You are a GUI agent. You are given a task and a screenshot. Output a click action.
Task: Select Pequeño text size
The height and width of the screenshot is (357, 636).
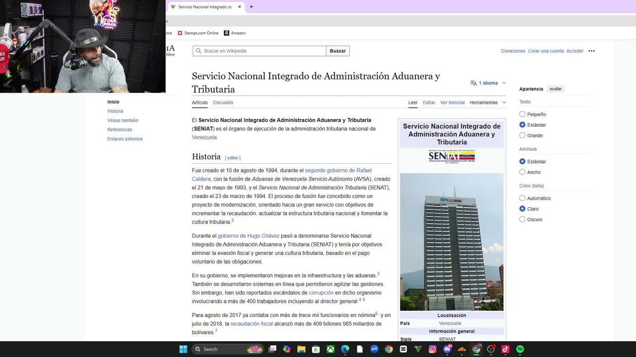pyautogui.click(x=522, y=114)
